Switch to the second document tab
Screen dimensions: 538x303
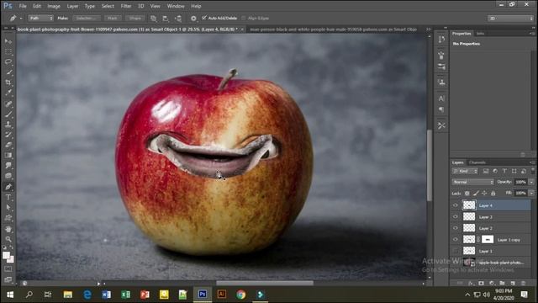[x=333, y=29]
